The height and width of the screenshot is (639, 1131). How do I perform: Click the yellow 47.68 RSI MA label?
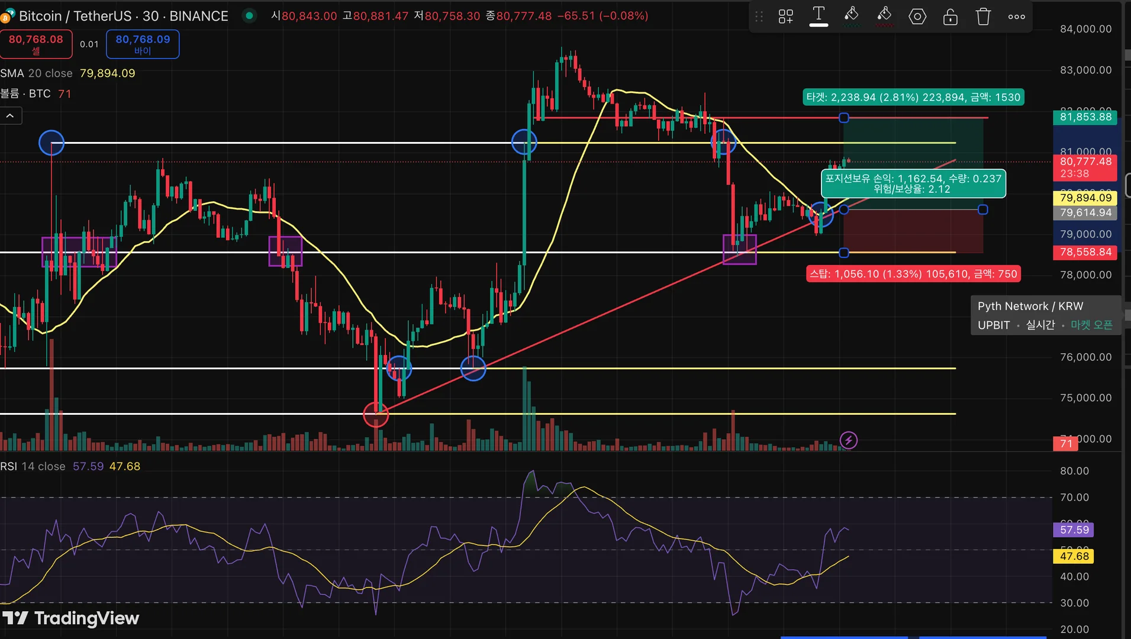1074,556
